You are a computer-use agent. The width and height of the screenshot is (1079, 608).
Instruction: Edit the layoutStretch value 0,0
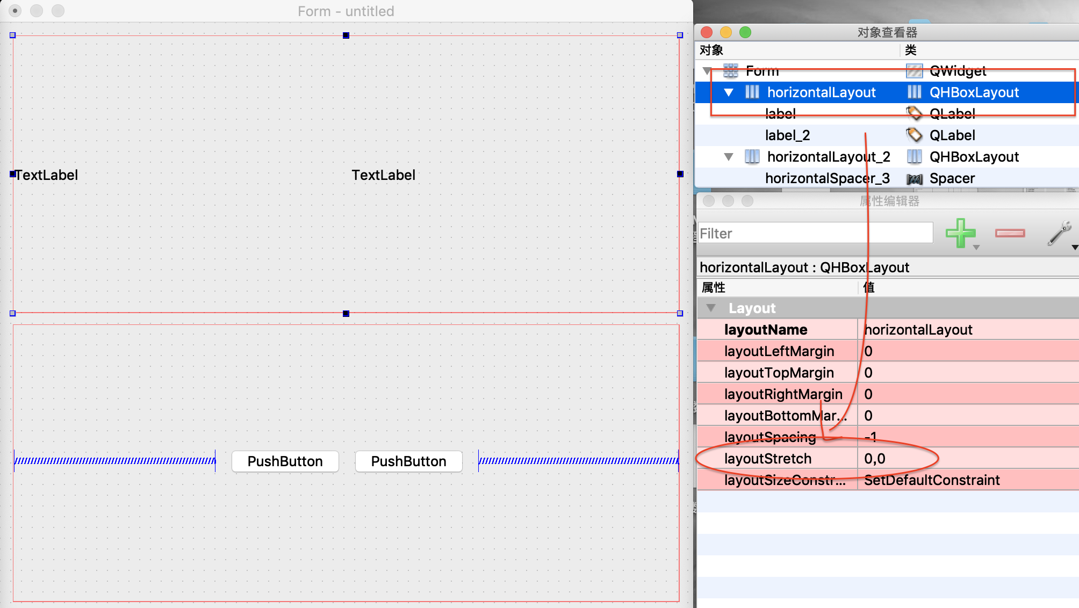pyautogui.click(x=968, y=459)
